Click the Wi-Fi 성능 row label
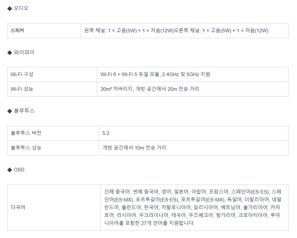 click(x=22, y=89)
